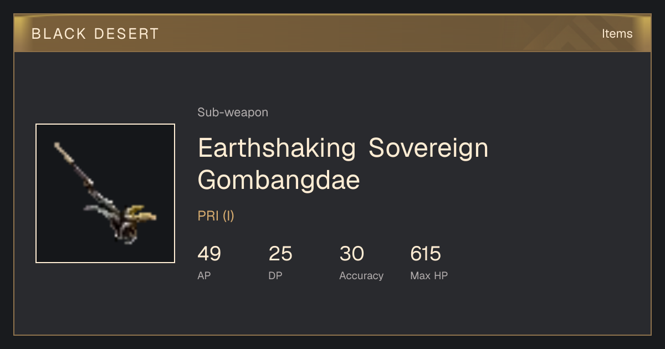Click the 49 AP value

click(209, 254)
